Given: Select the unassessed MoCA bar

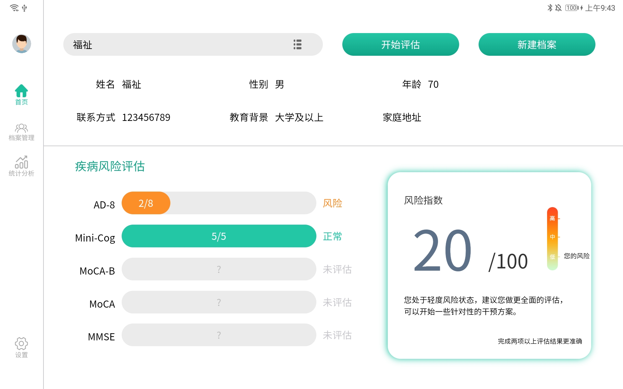Looking at the screenshot, I should tap(219, 302).
